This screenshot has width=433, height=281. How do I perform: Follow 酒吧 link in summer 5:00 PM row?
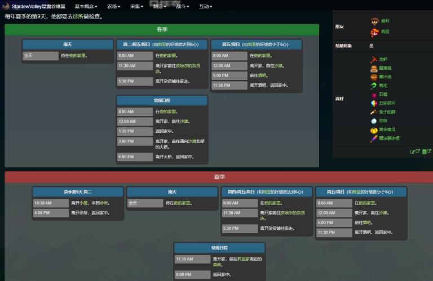point(367,222)
